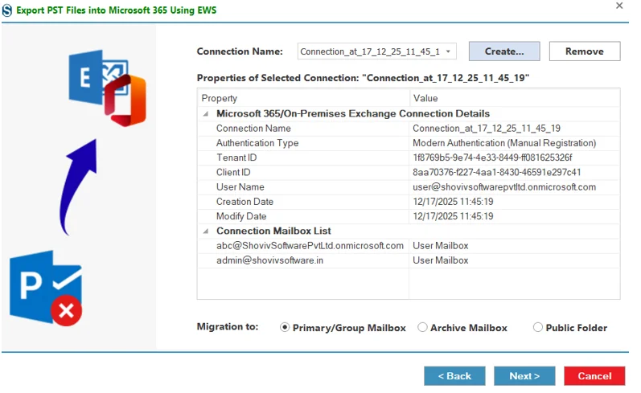Click User Mailbox value for admin@shovivsoftware.in
The width and height of the screenshot is (641, 393).
(x=440, y=260)
